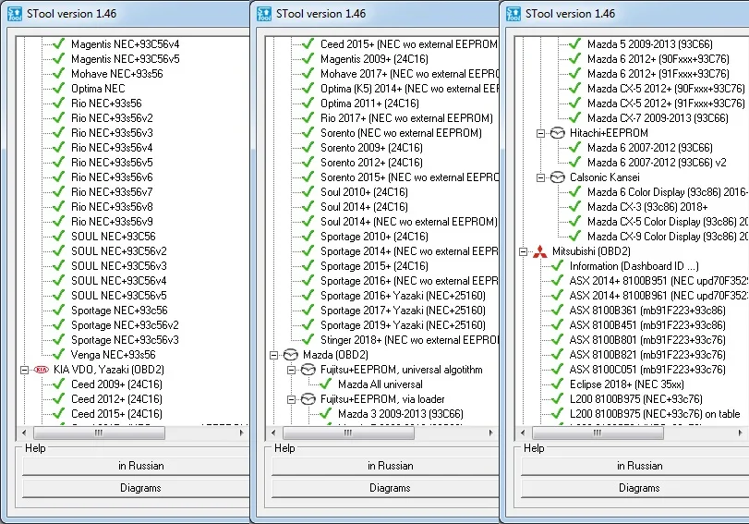Click the green check next to Mazda All universal
Image resolution: width=749 pixels, height=524 pixels.
coord(326,384)
